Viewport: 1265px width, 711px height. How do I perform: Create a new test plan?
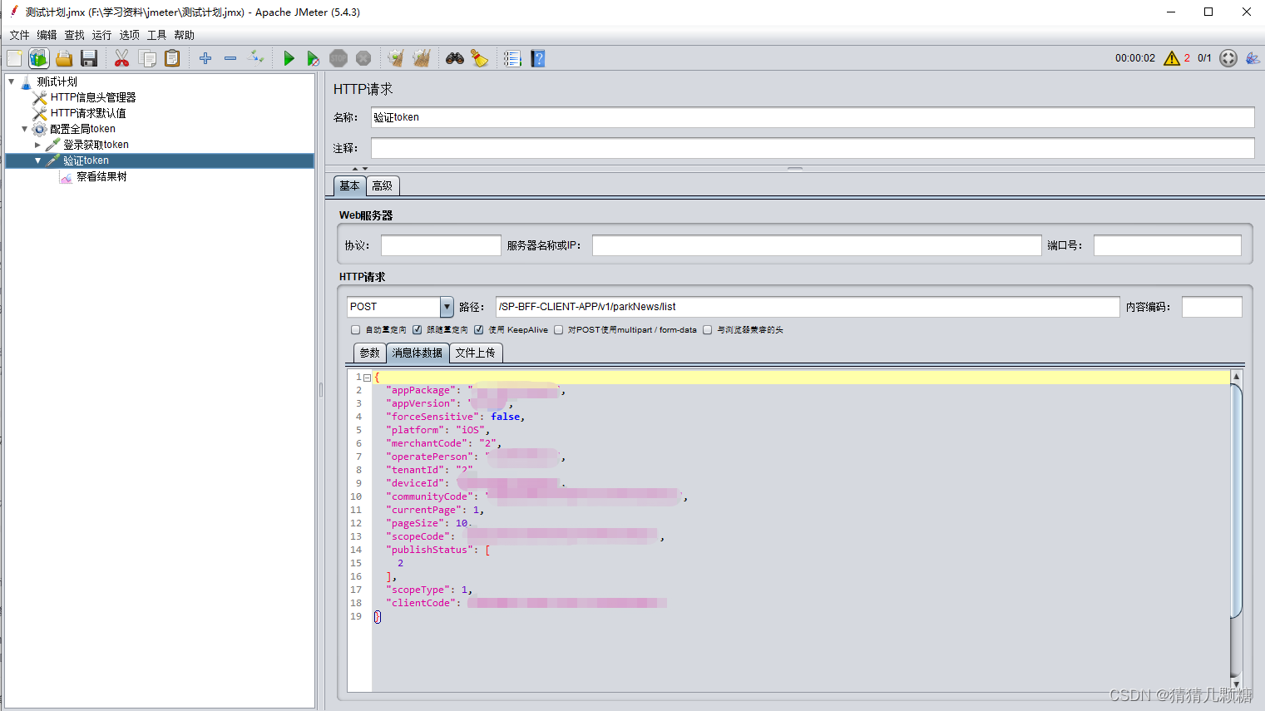(x=14, y=58)
